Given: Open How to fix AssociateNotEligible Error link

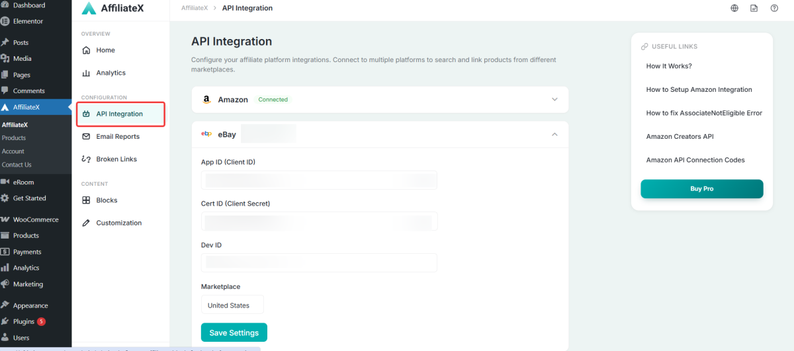Looking at the screenshot, I should click(x=704, y=113).
